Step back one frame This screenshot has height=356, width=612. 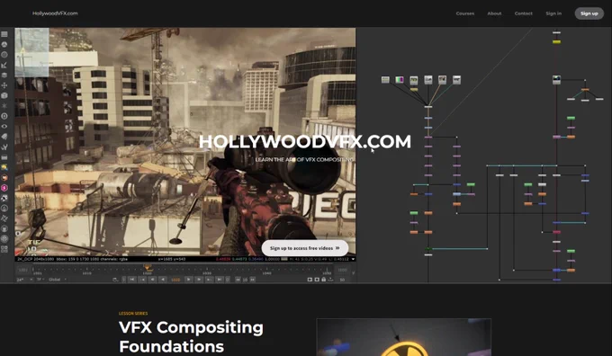click(x=153, y=280)
